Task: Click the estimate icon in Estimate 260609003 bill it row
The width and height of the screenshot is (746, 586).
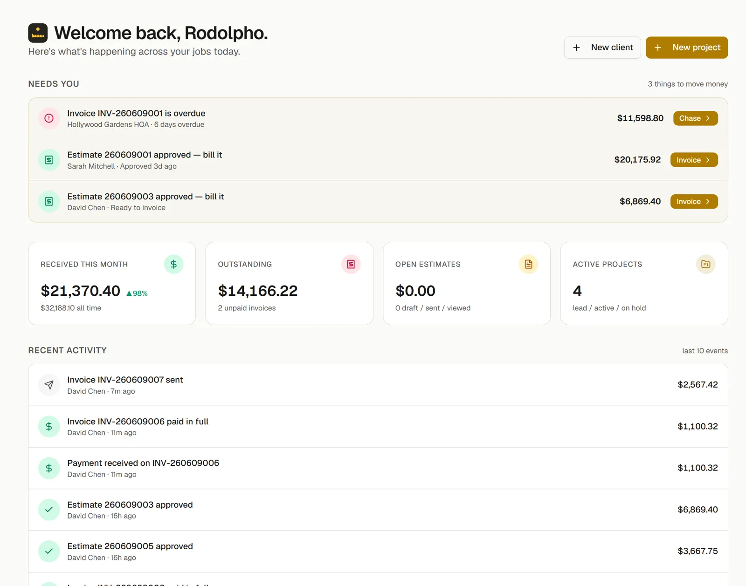Action: 49,202
